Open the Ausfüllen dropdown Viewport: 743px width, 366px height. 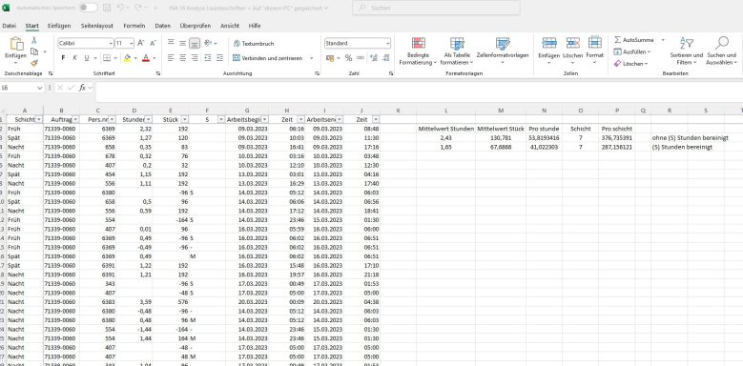pyautogui.click(x=632, y=51)
